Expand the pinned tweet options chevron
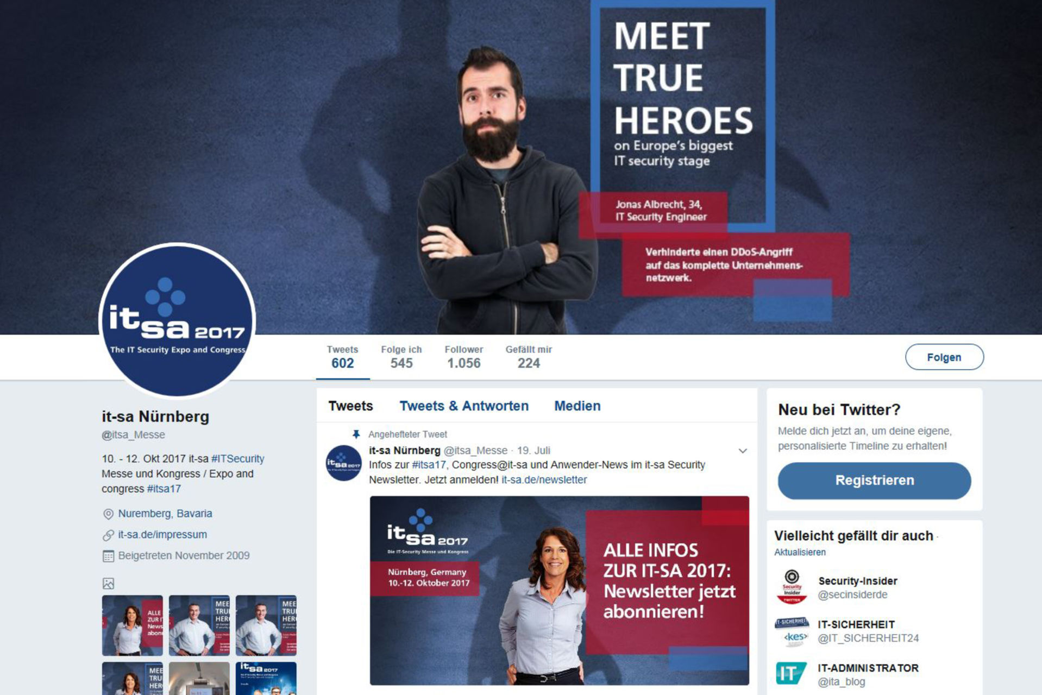Image resolution: width=1042 pixels, height=695 pixels. tap(743, 451)
